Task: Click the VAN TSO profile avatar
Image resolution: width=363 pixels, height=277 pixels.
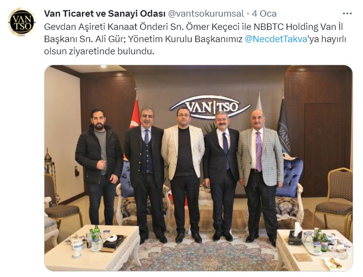Action: point(22,22)
